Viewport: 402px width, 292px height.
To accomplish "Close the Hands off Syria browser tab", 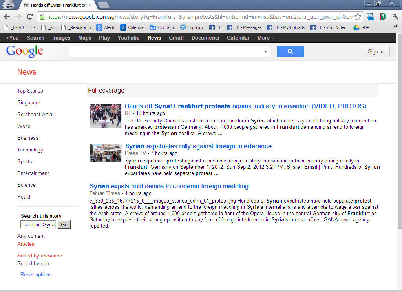I will pos(90,5).
